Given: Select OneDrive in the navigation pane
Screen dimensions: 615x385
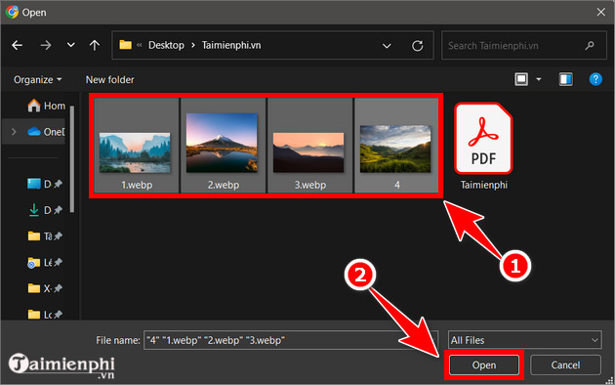Looking at the screenshot, I should (x=46, y=132).
